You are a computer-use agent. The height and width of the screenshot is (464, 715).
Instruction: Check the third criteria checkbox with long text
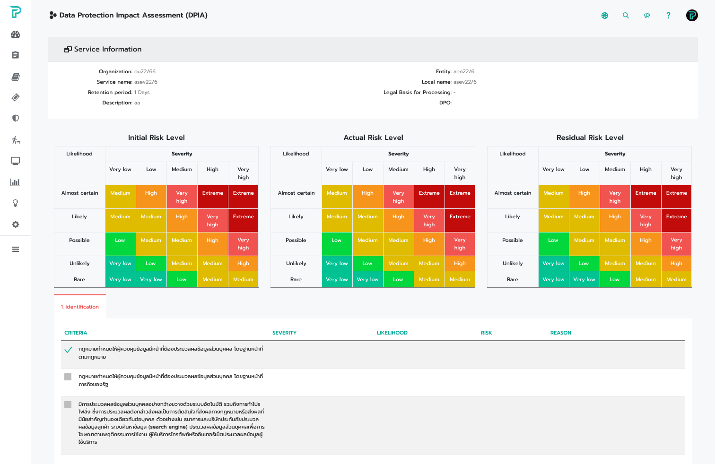pyautogui.click(x=68, y=405)
